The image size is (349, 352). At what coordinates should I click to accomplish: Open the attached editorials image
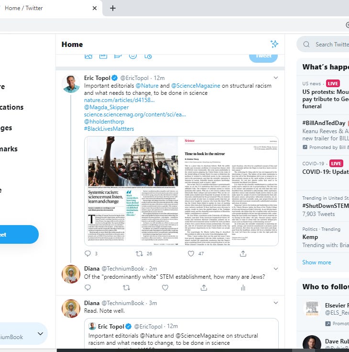(181, 191)
